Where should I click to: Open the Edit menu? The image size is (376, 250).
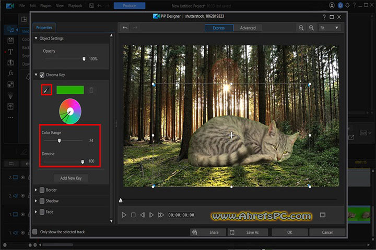(x=32, y=6)
